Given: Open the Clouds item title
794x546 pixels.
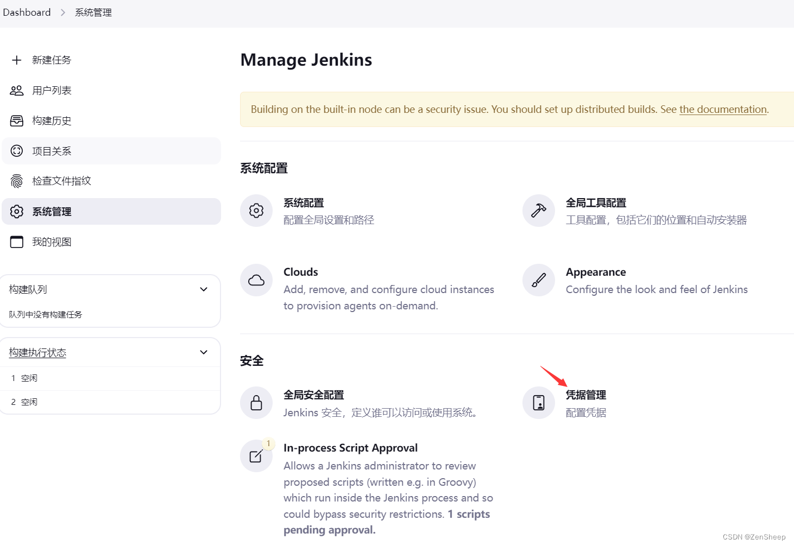Looking at the screenshot, I should pos(301,272).
